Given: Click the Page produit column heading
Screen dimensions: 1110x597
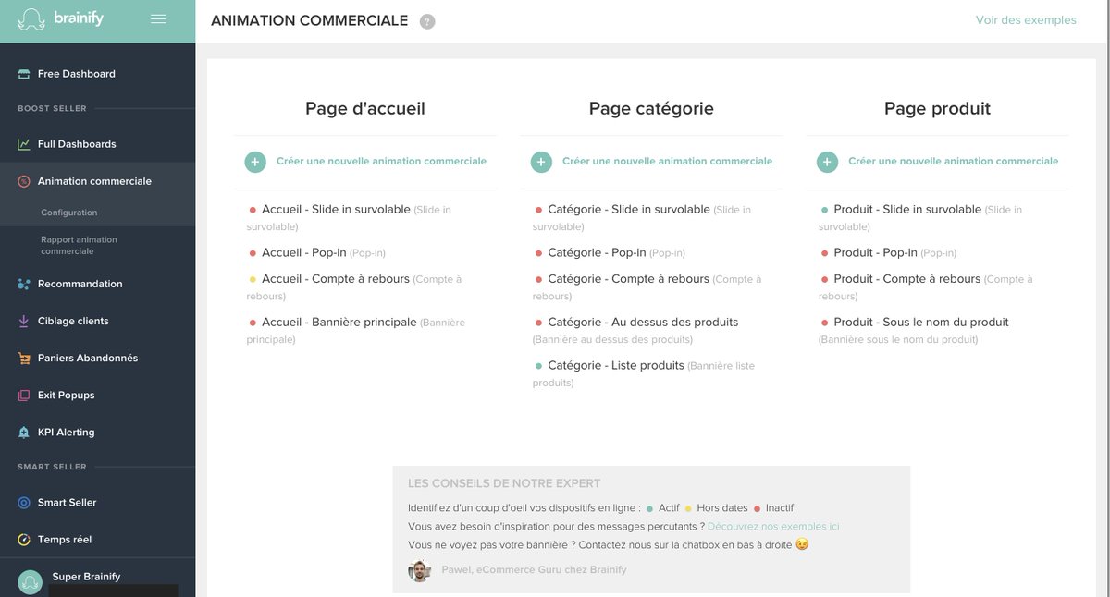Looking at the screenshot, I should tap(937, 109).
